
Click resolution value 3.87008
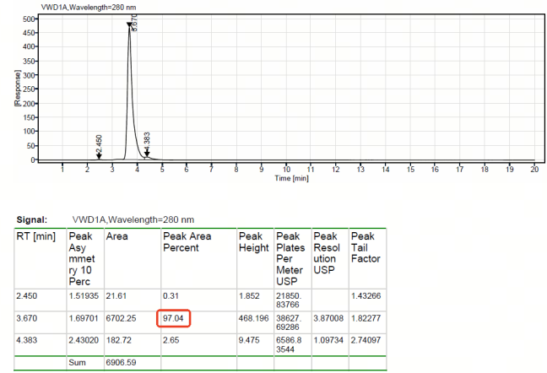(328, 318)
